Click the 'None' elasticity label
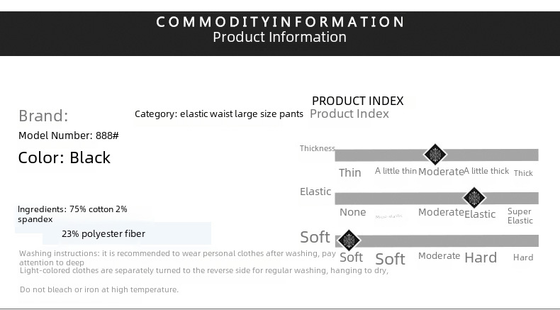The image size is (560, 310). tap(352, 212)
